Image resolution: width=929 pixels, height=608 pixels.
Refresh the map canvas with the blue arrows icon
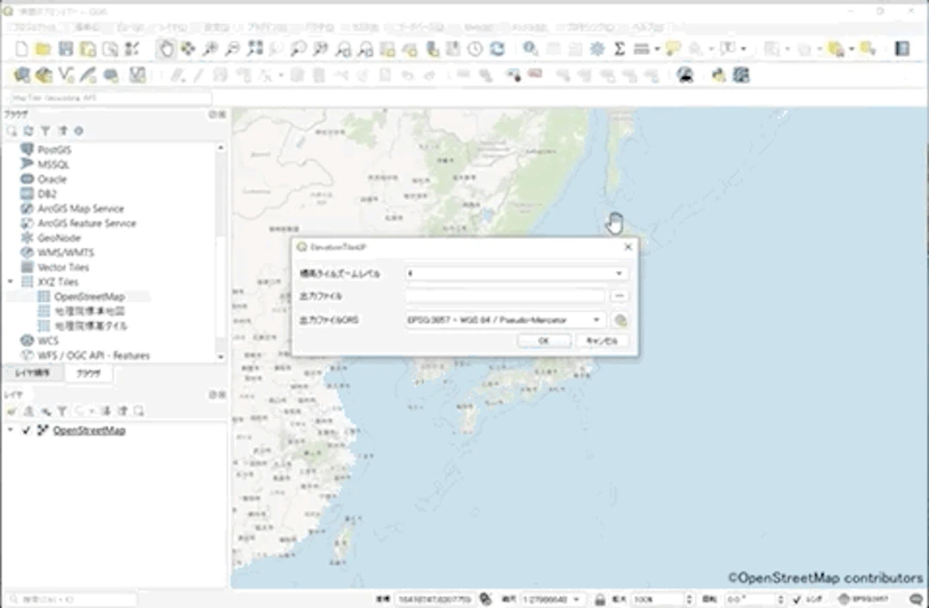click(497, 49)
